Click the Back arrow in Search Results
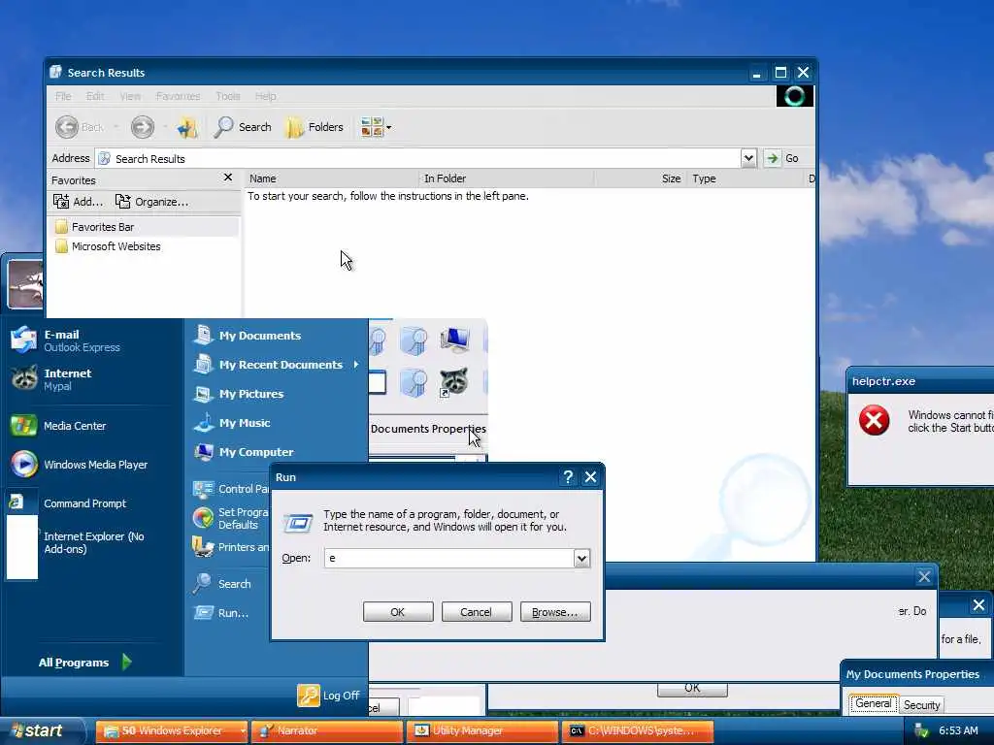The image size is (994, 745). (x=67, y=127)
